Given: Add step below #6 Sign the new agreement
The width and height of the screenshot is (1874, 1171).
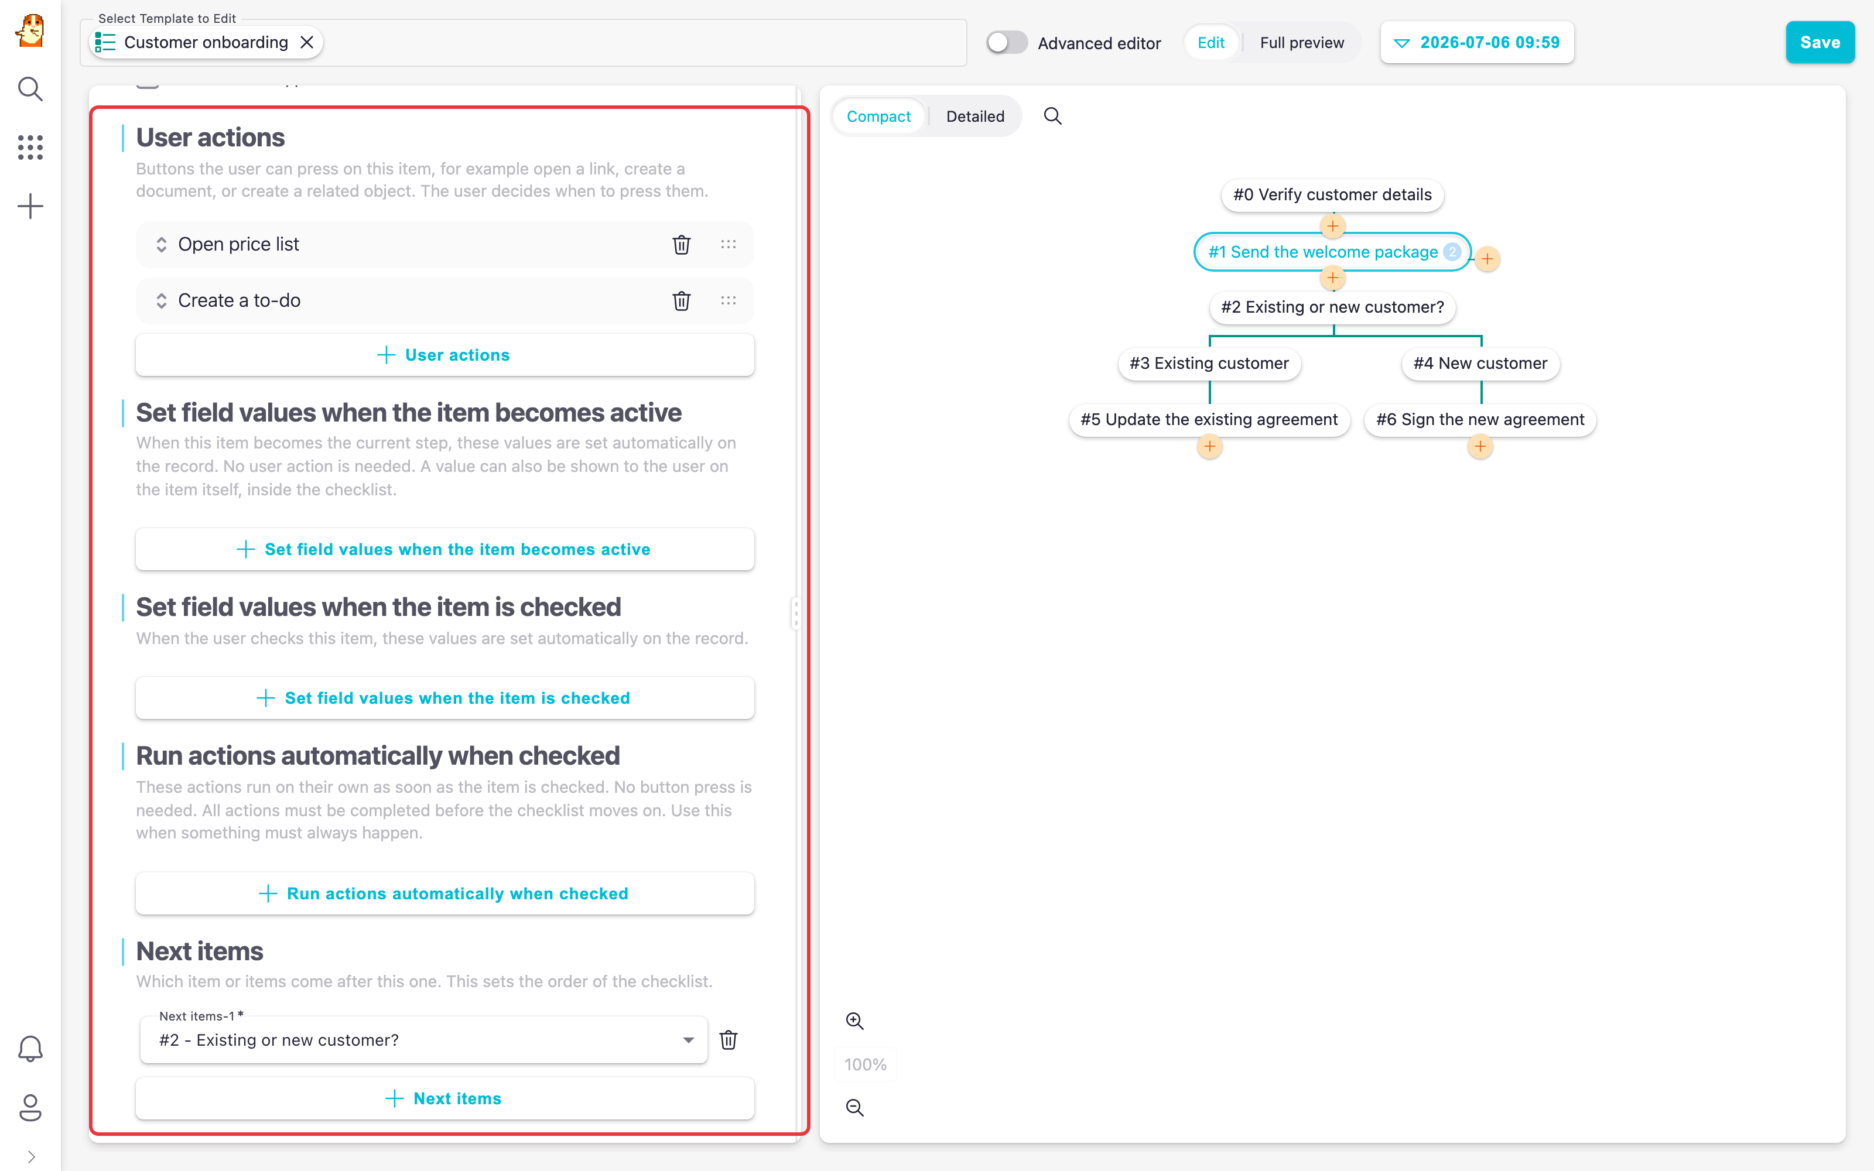Looking at the screenshot, I should 1480,446.
